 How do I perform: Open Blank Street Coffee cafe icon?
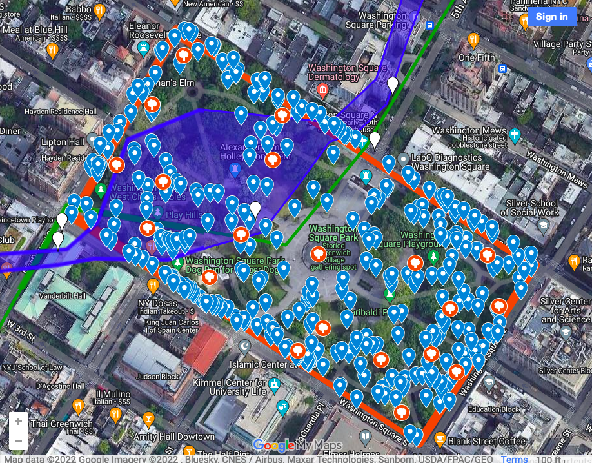[439, 439]
